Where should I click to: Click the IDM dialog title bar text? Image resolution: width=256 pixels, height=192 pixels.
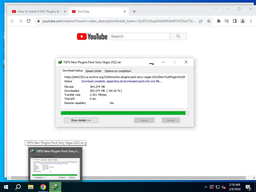pyautogui.click(x=92, y=62)
